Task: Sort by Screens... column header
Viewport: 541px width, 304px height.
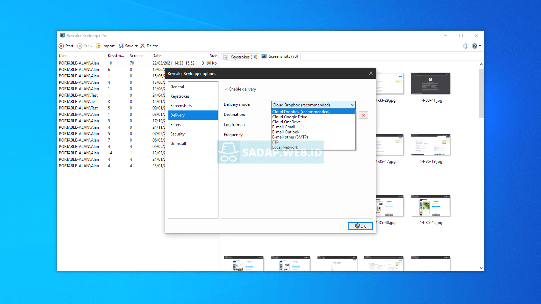Action: pyautogui.click(x=139, y=56)
